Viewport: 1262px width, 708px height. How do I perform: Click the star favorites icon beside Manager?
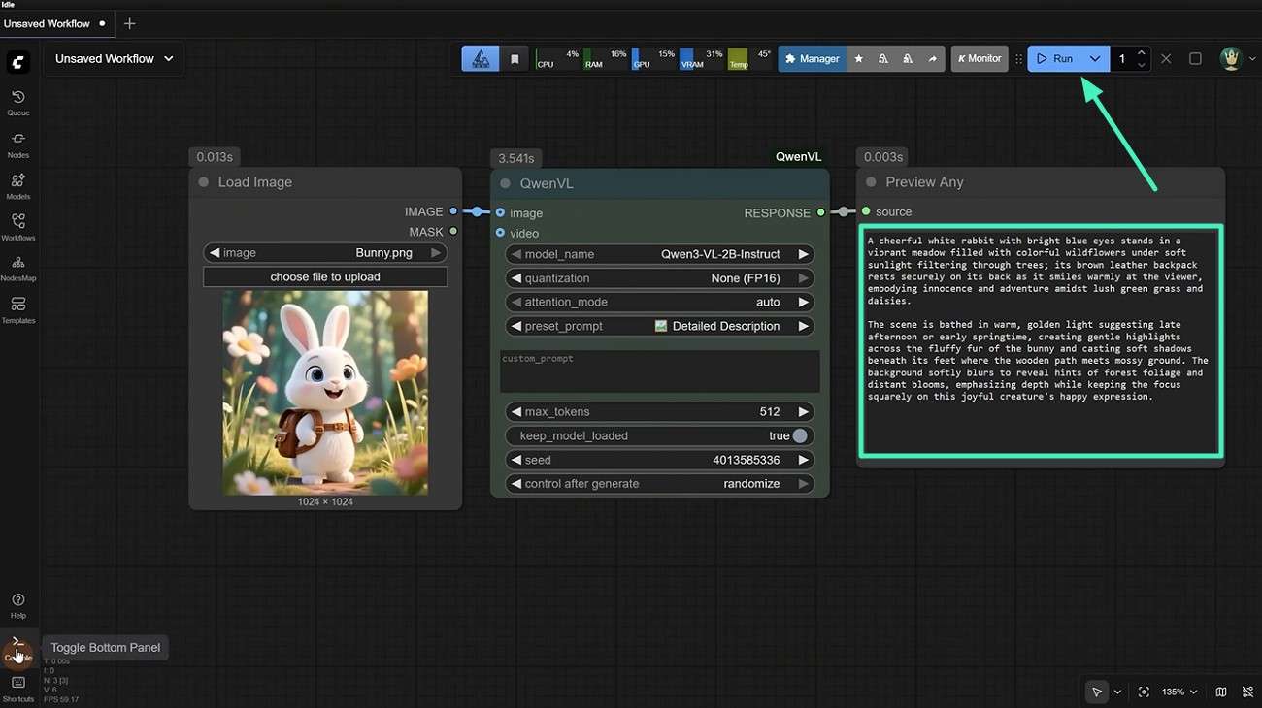coord(858,59)
